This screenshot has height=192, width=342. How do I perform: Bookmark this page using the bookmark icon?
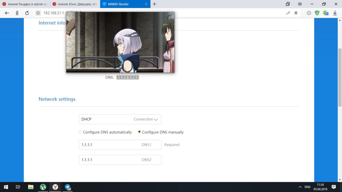coord(296,13)
